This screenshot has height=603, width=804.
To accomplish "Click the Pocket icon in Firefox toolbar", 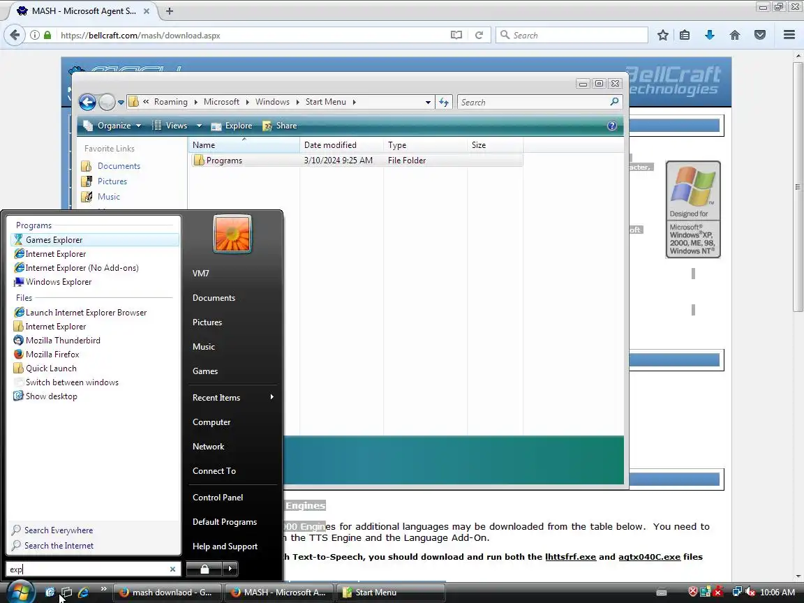I will [760, 35].
